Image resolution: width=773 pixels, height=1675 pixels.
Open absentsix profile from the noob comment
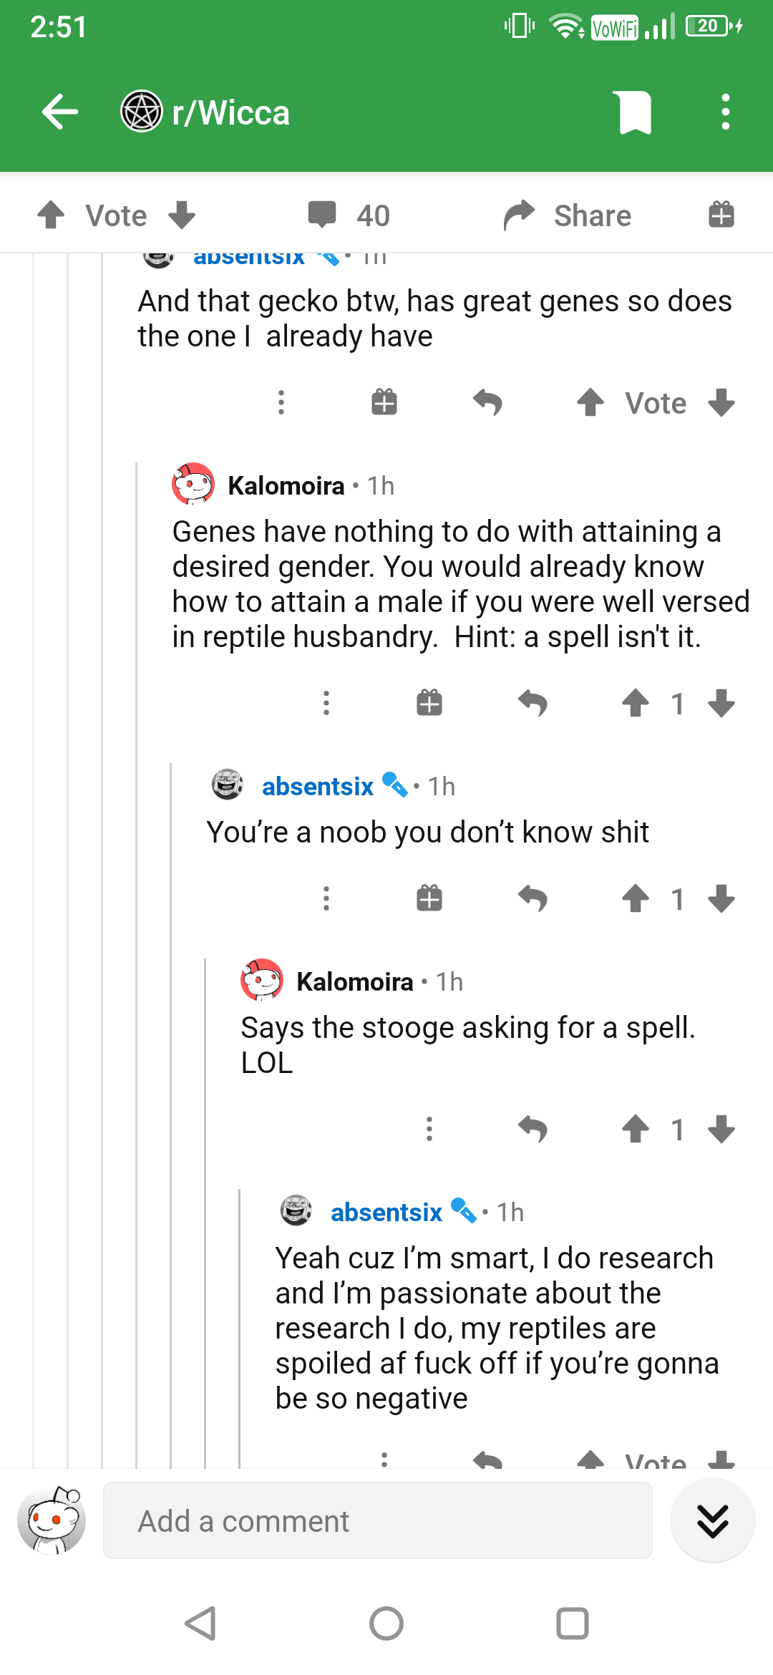[318, 786]
